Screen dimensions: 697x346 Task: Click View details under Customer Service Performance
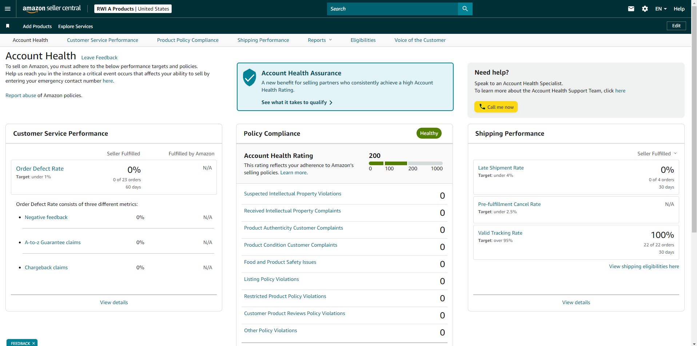[x=114, y=302]
